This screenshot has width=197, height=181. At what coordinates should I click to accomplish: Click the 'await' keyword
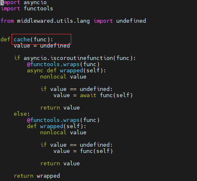point(88,95)
